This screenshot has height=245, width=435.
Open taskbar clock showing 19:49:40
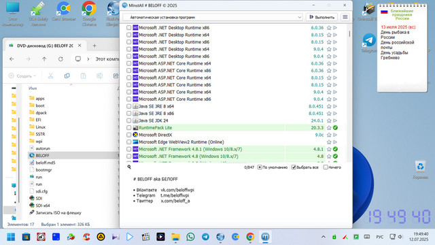tap(419, 237)
